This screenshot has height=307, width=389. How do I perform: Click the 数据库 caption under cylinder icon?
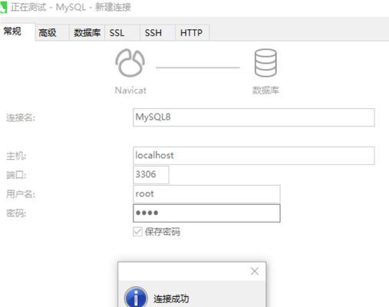click(x=265, y=91)
